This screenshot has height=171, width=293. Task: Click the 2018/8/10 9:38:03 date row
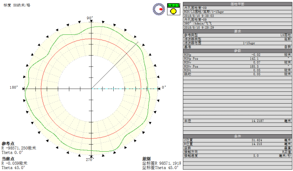point(237,16)
